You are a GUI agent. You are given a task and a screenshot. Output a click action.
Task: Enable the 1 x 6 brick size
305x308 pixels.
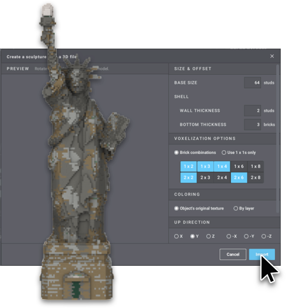[x=239, y=166]
